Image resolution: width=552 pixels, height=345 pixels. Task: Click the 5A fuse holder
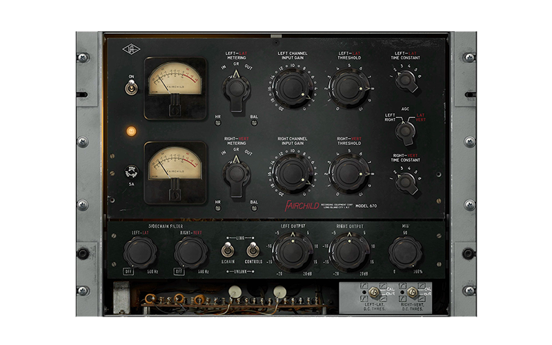[131, 172]
